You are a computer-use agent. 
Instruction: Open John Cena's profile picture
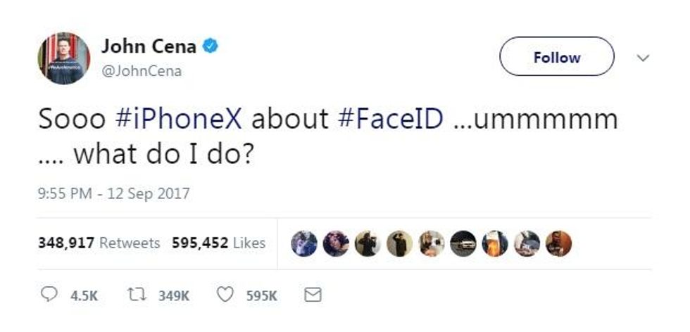63,58
